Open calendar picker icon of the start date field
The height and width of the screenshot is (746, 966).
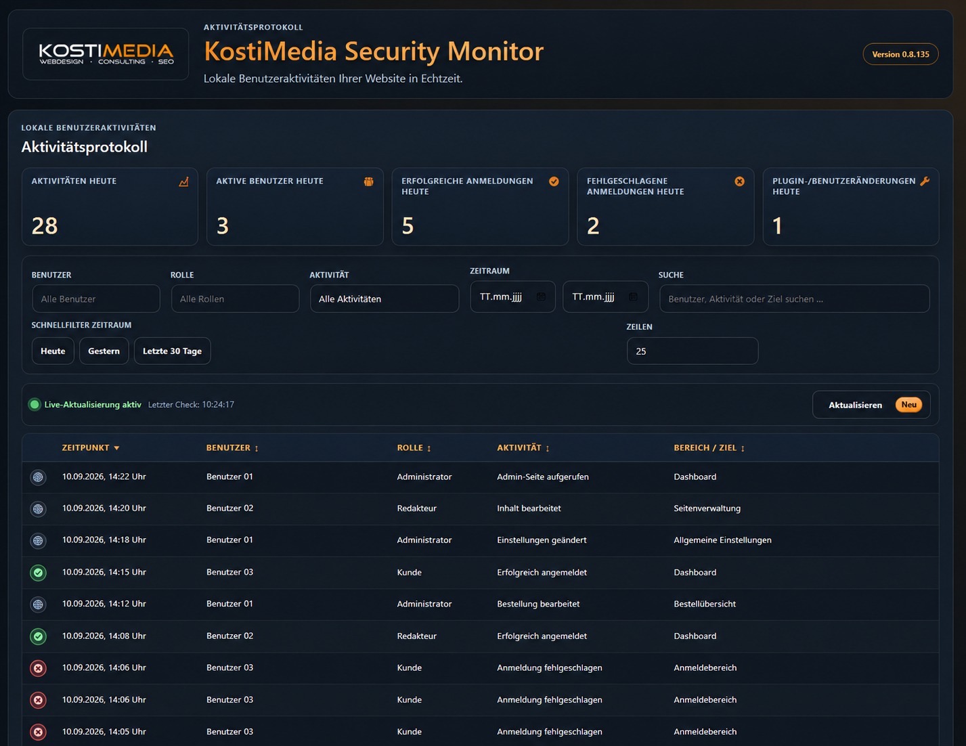point(541,297)
